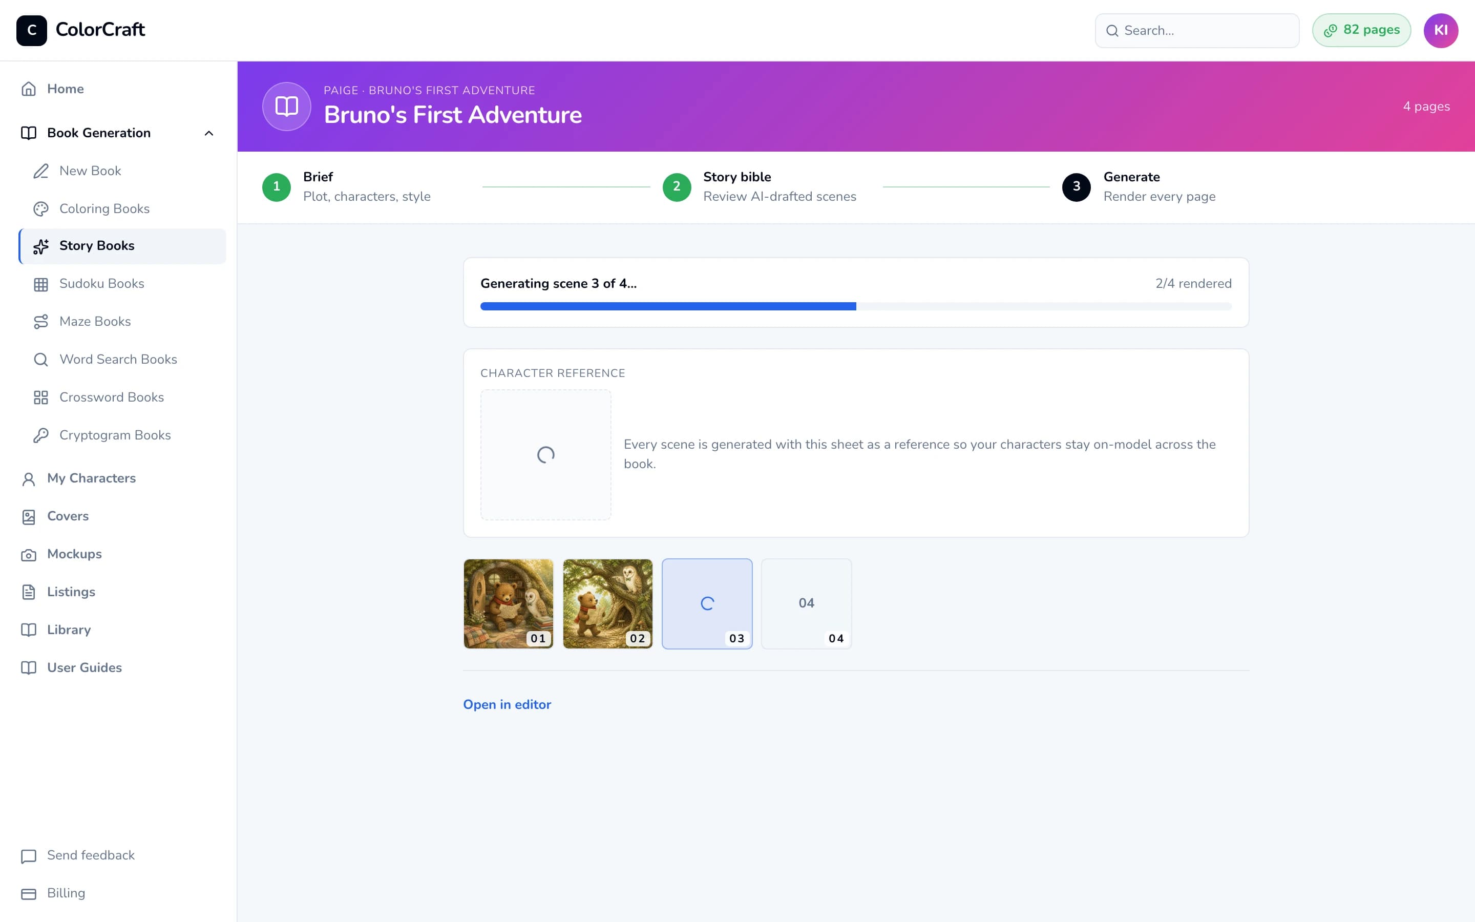Screen dimensions: 1475x922
Task: Open scene 02 thumbnail
Action: point(608,604)
